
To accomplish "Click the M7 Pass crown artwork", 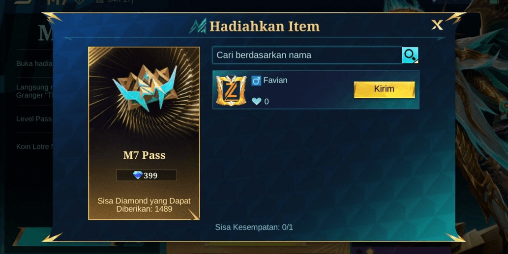I will pos(145,87).
